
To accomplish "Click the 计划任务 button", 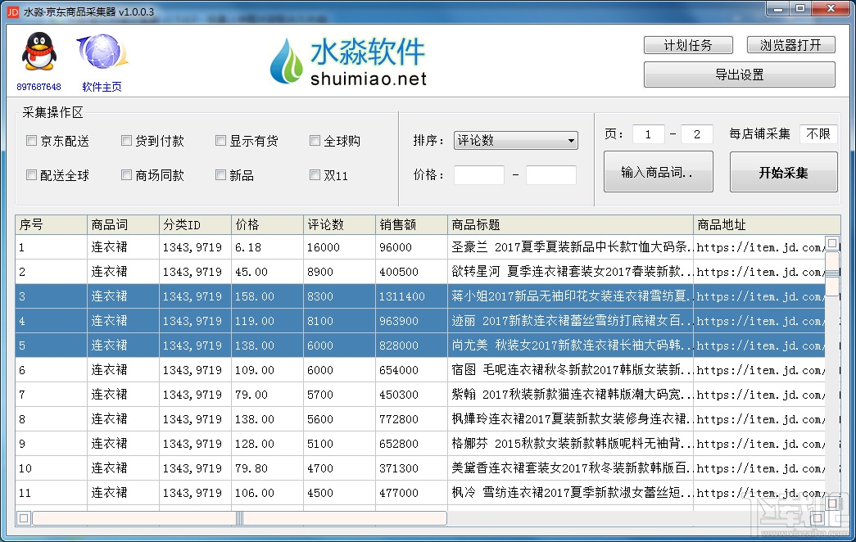I will coord(688,45).
